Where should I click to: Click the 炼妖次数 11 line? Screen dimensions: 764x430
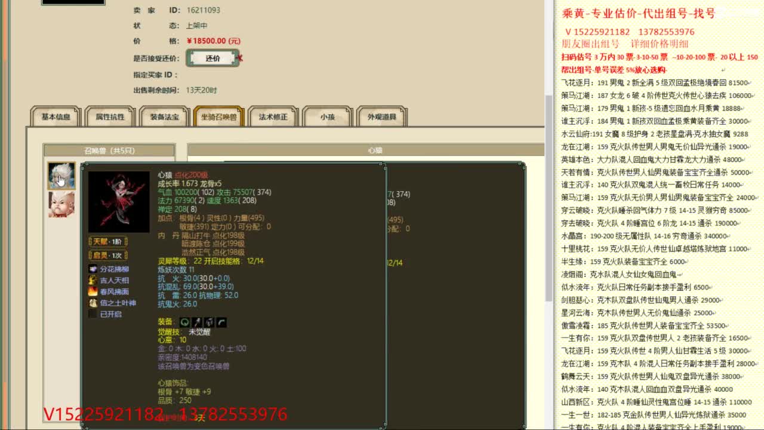[176, 270]
